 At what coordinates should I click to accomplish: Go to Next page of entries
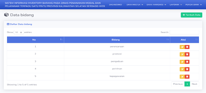click(194, 84)
